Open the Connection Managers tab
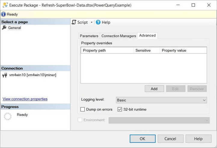Viewport: 217px width, 148px height. tap(119, 36)
